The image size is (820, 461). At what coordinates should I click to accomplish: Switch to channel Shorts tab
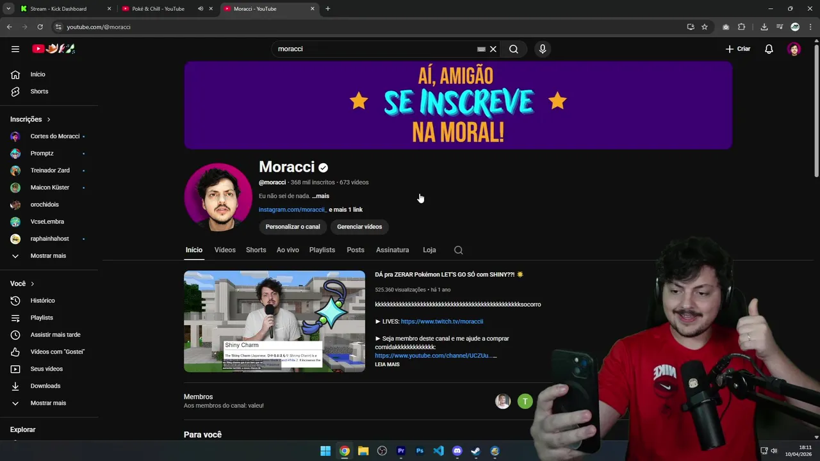pyautogui.click(x=256, y=250)
